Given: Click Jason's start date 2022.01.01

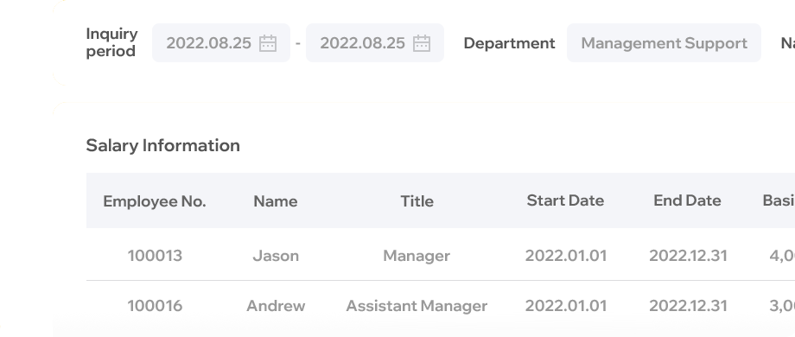Looking at the screenshot, I should (566, 256).
